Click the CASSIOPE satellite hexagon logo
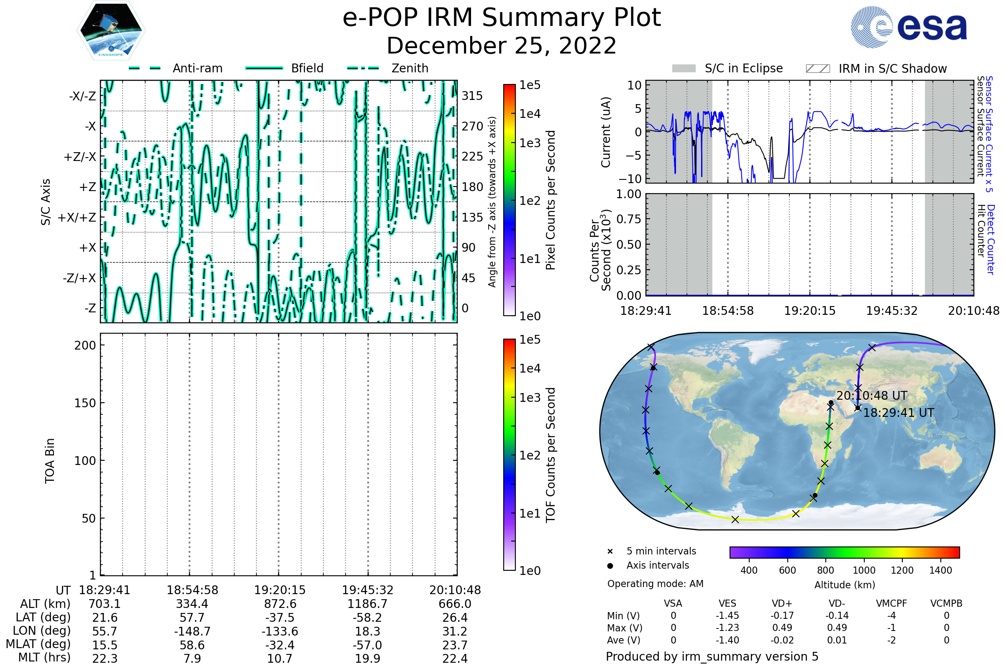This screenshot has width=1004, height=669. 111,31
